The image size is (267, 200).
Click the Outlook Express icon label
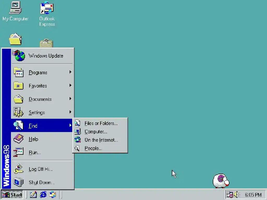47,21
